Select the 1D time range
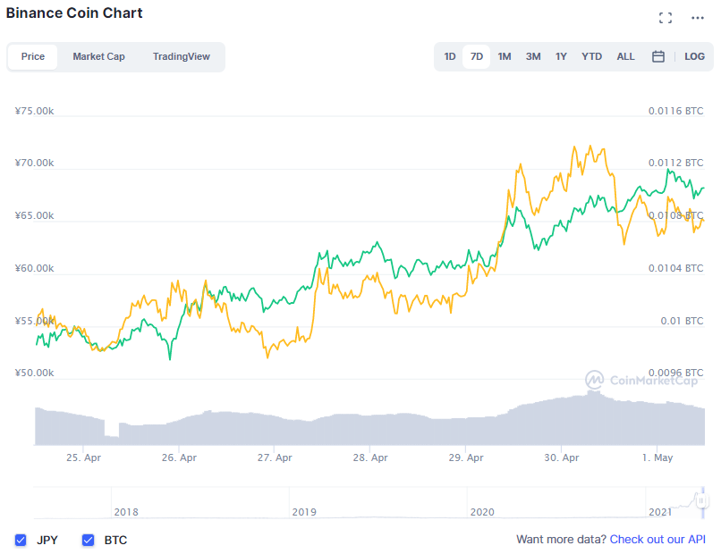 pyautogui.click(x=450, y=56)
